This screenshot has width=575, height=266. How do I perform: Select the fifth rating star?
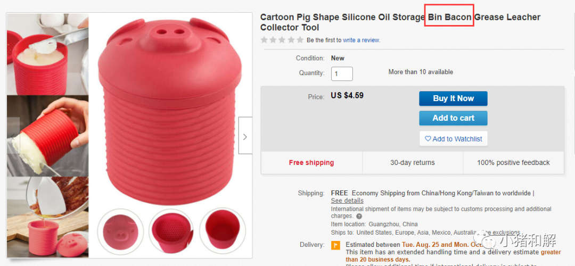(300, 40)
